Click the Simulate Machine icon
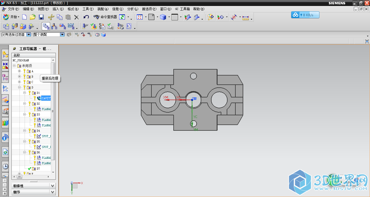 111,26
